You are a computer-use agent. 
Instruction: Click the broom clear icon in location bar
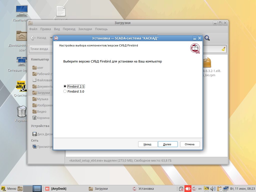click(x=223, y=49)
